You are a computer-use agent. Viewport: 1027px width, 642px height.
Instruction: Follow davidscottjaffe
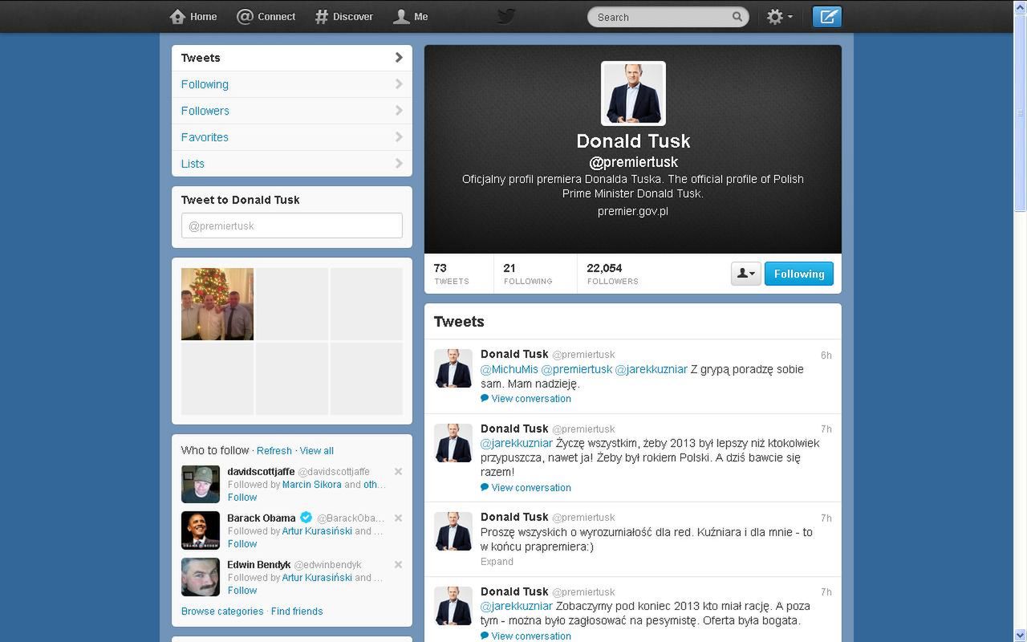(242, 498)
